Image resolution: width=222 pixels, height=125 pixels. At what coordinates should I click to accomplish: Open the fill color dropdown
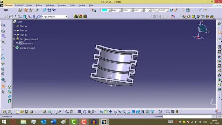(x=109, y=10)
